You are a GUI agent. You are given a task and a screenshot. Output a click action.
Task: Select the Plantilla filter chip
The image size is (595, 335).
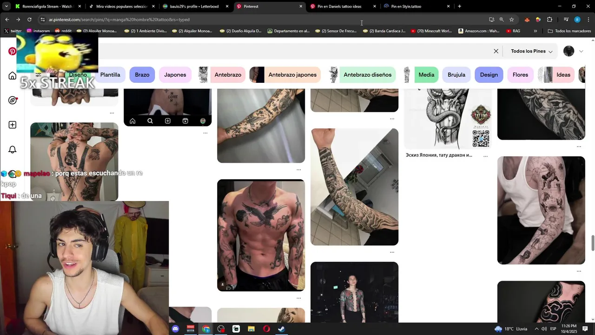[x=110, y=74]
